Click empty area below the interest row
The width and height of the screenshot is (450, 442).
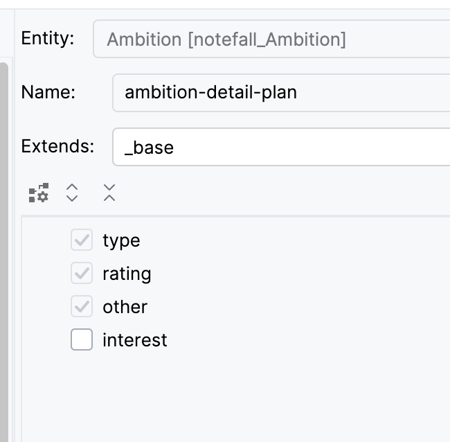(235, 396)
